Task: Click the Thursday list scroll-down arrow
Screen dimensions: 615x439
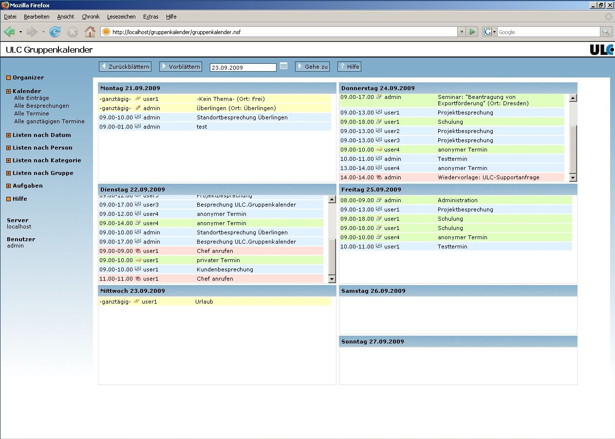Action: click(573, 178)
